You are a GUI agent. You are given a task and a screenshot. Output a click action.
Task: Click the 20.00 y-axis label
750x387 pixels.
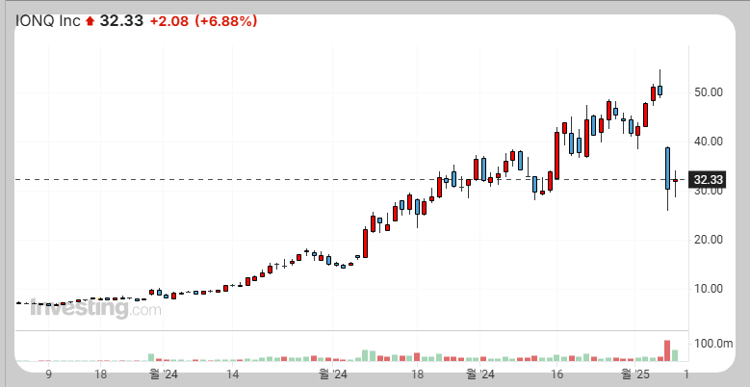coord(708,240)
